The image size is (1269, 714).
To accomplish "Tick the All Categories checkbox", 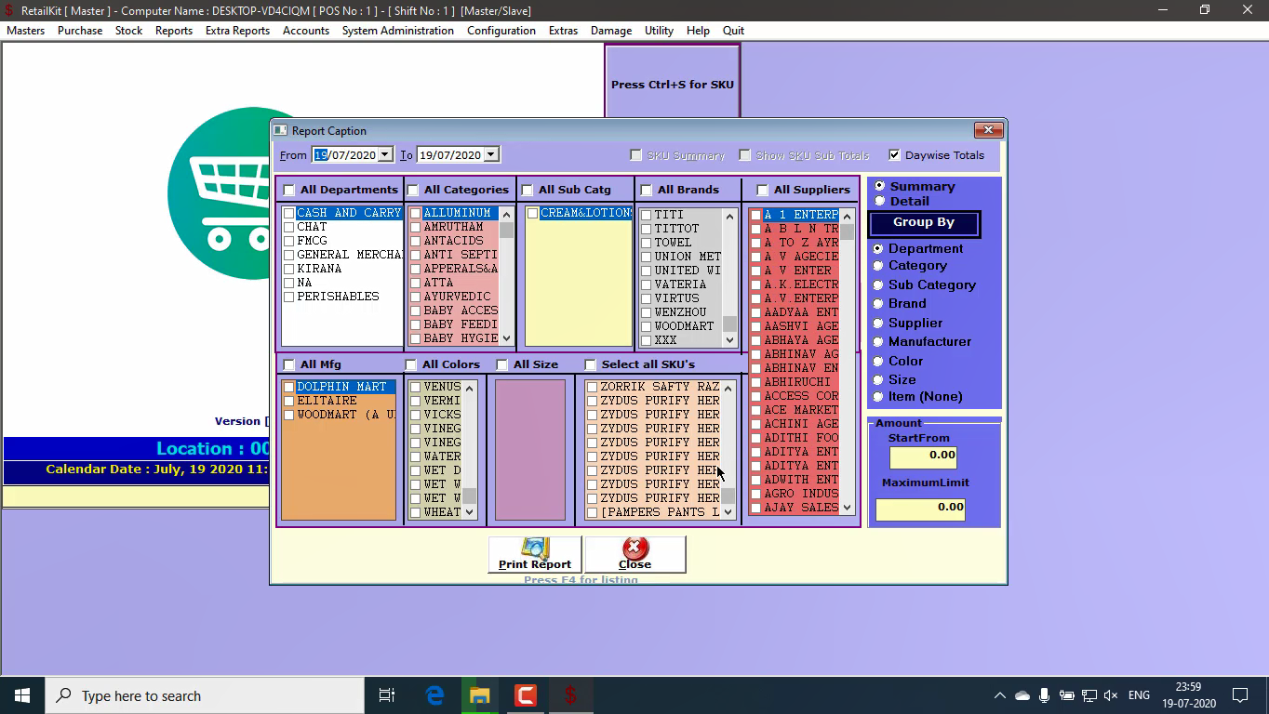I will click(x=413, y=191).
